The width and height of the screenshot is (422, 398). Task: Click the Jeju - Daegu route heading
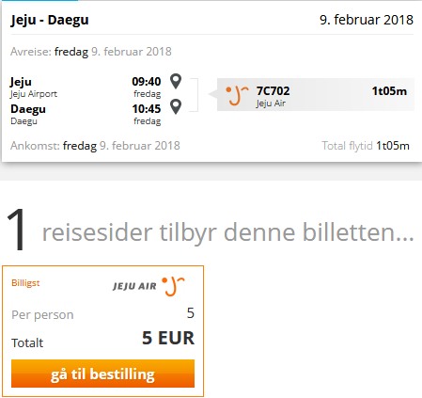click(x=50, y=20)
